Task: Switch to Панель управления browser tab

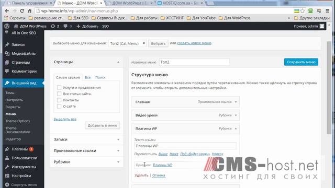Action: pos(29,3)
